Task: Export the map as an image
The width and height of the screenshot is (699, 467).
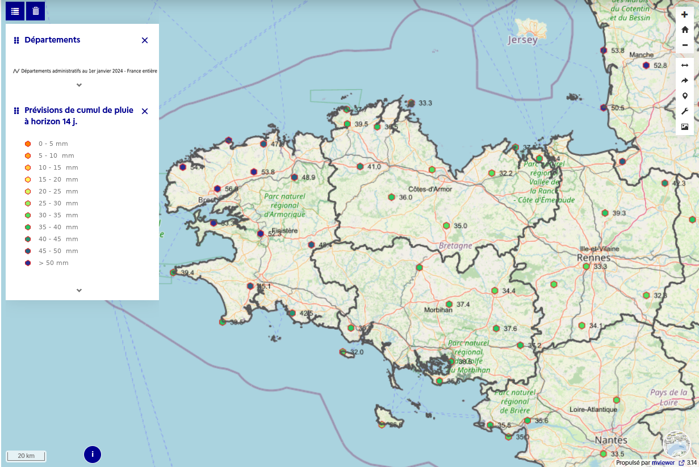Action: pyautogui.click(x=684, y=127)
